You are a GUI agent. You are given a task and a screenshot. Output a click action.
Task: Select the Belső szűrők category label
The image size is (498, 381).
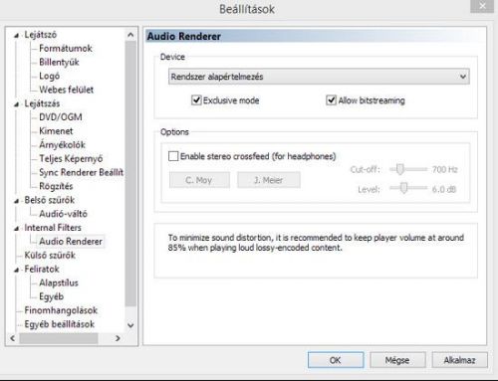[x=50, y=200]
